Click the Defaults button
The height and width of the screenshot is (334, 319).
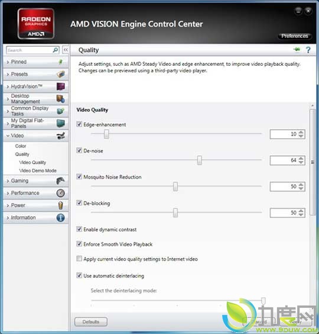click(91, 322)
